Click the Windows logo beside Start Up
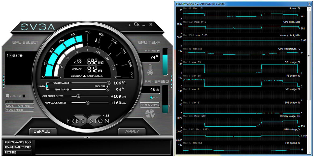 pyautogui.click(x=7, y=96)
